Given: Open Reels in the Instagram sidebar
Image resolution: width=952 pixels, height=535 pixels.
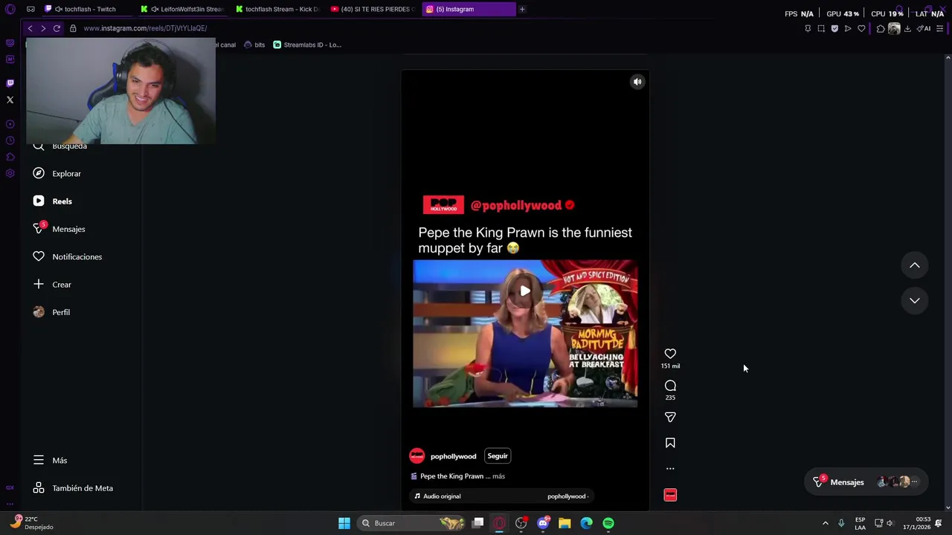Looking at the screenshot, I should pos(53,201).
